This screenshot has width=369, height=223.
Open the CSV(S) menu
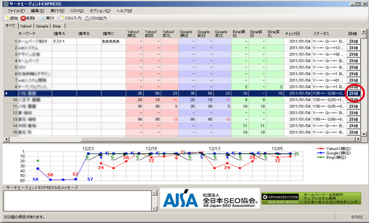point(77,11)
